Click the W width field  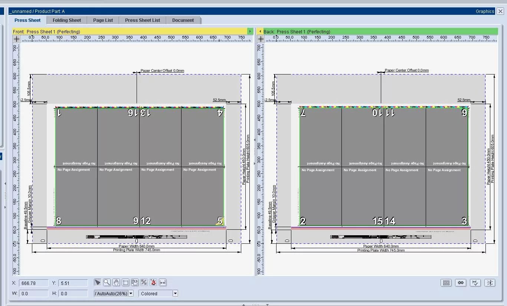pyautogui.click(x=33, y=293)
